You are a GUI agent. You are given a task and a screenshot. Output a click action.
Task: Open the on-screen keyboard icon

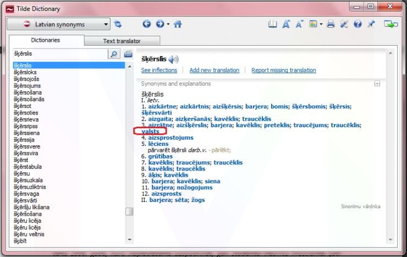click(x=129, y=54)
